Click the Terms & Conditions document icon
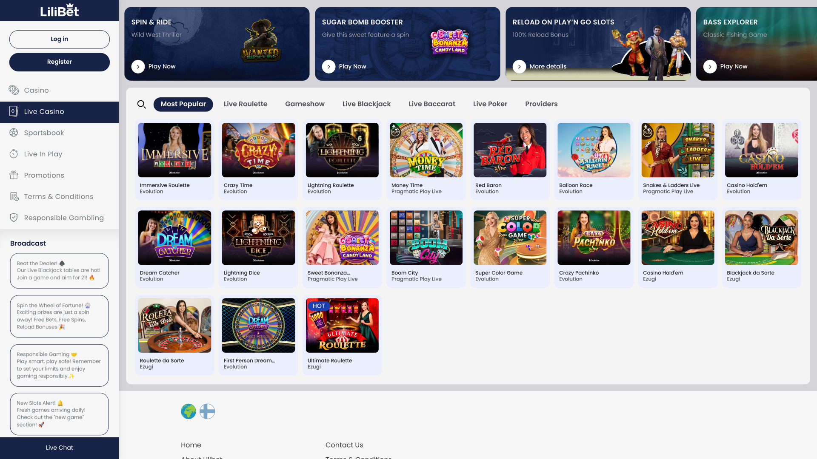Image resolution: width=817 pixels, height=459 pixels. click(x=14, y=196)
